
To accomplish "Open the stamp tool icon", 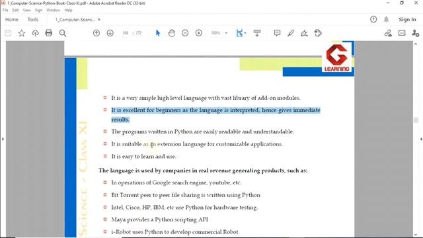I will pyautogui.click(x=318, y=33).
